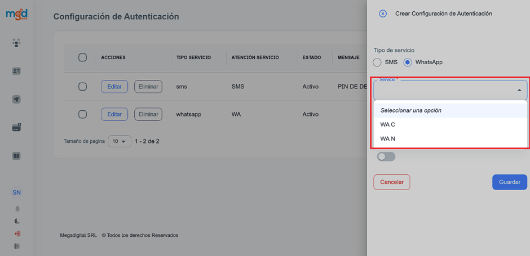
Task: Click the Guardar button
Action: tap(509, 182)
